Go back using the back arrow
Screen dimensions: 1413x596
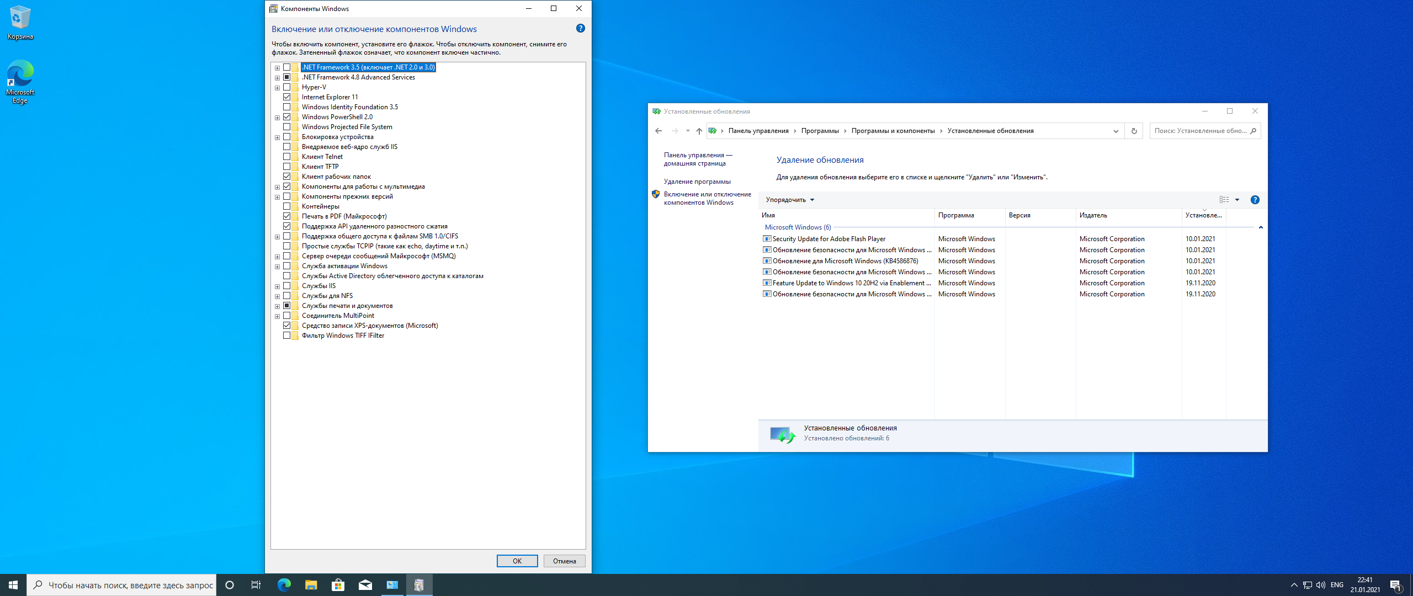point(658,131)
